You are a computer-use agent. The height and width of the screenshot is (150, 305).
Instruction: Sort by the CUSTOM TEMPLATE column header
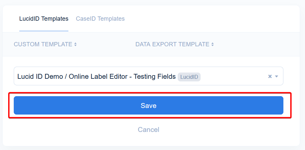43,44
